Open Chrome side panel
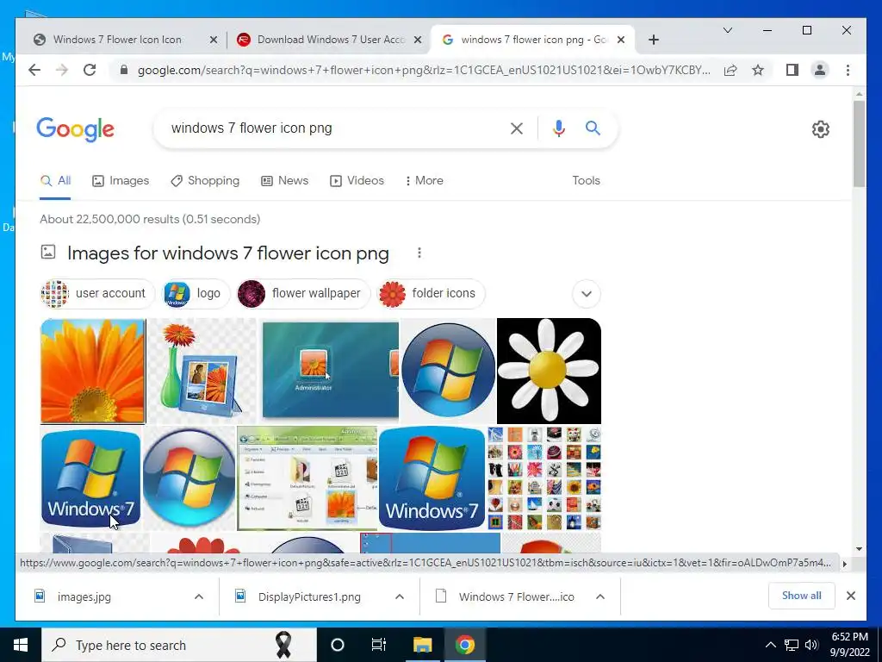Screen dimensions: 882x662 [792, 70]
